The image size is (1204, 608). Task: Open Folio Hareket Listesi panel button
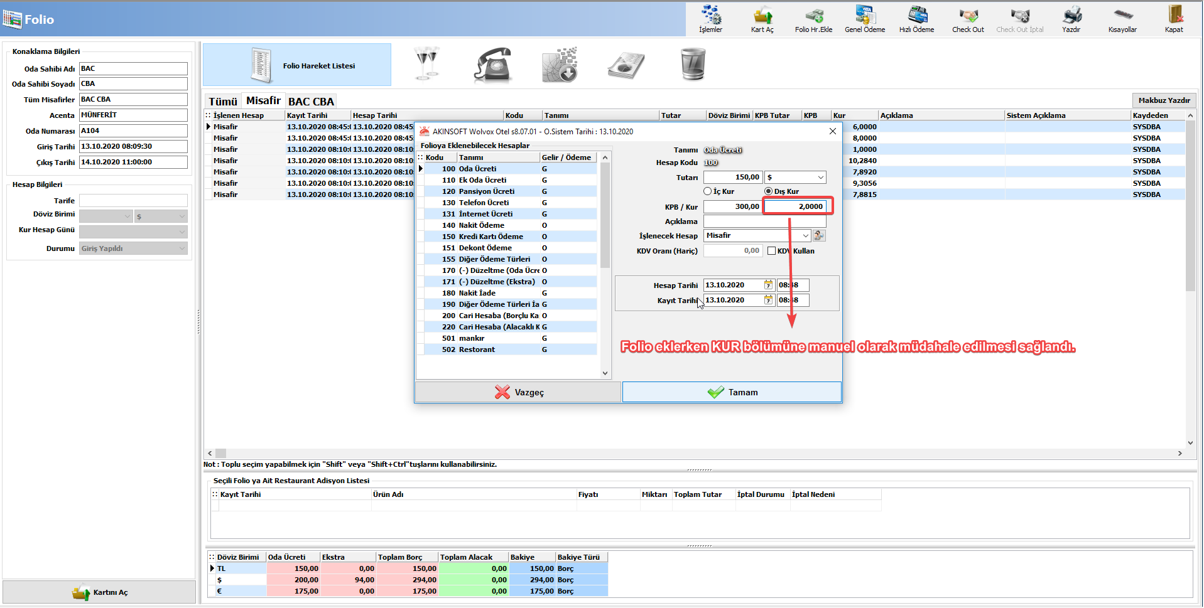pos(297,65)
